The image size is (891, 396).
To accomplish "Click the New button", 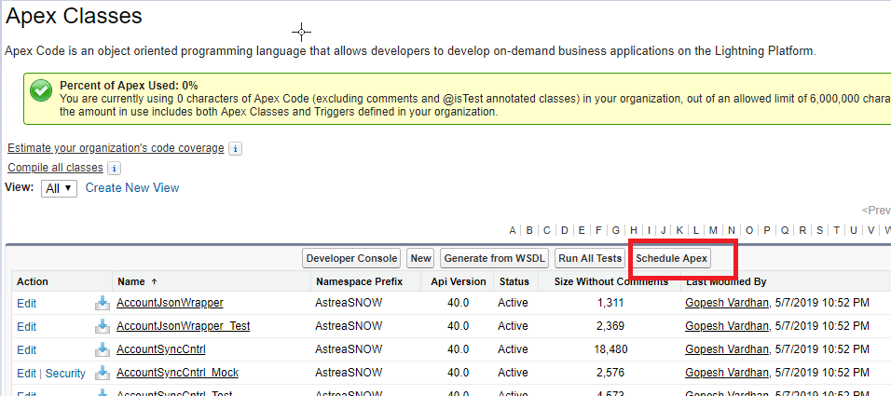I will tap(420, 258).
